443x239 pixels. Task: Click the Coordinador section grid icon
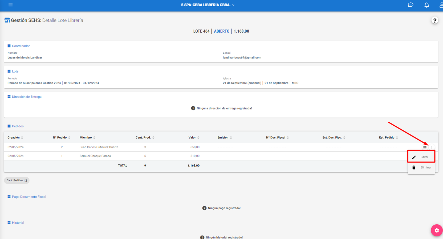tap(9, 46)
